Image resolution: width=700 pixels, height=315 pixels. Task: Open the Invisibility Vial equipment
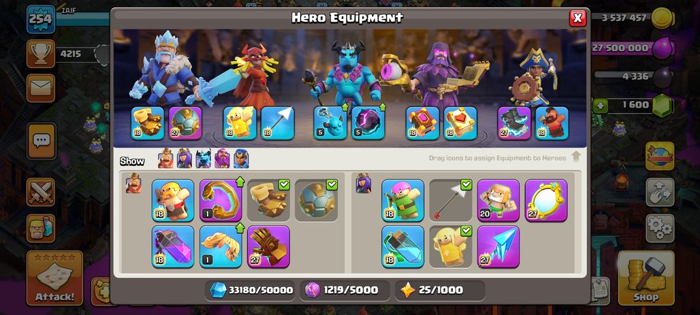[x=402, y=247]
